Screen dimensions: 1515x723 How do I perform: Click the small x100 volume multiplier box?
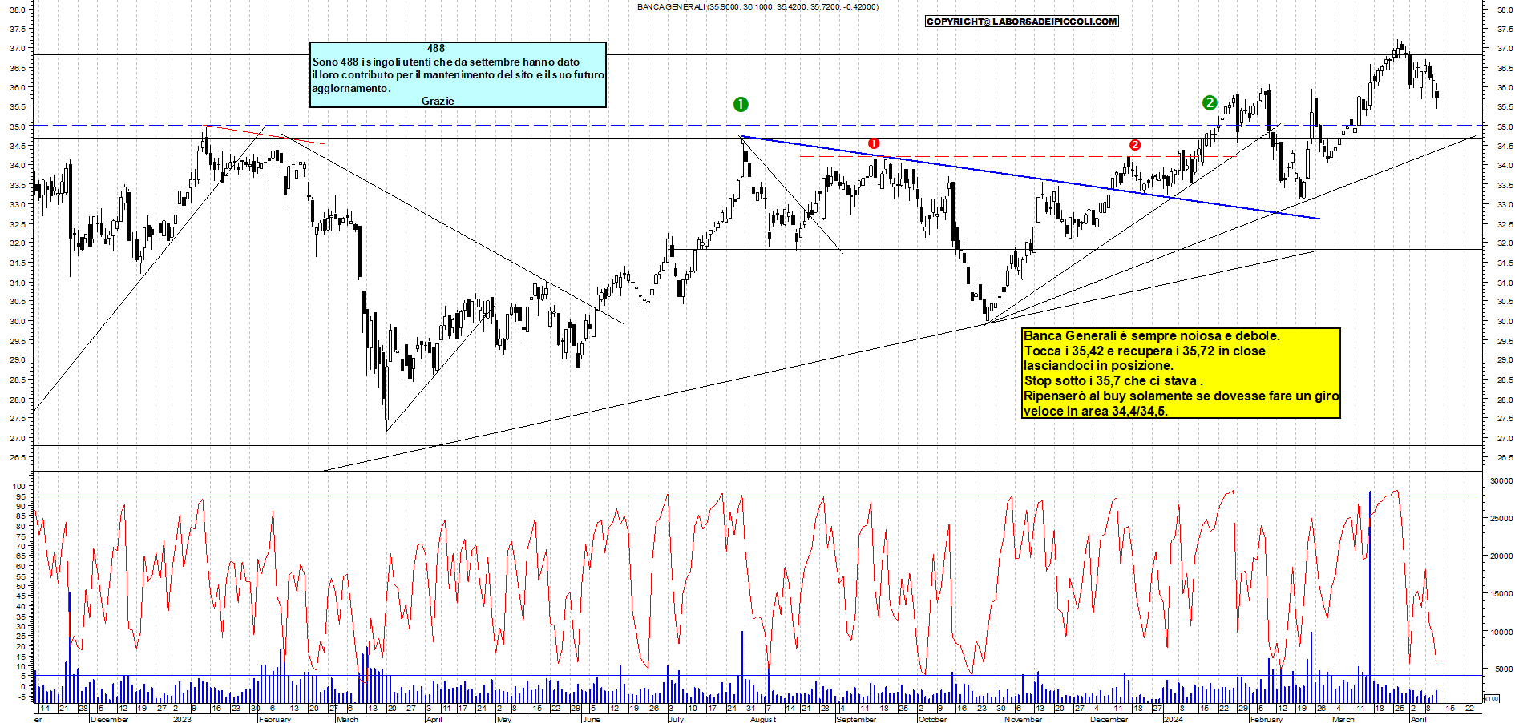tap(1492, 698)
